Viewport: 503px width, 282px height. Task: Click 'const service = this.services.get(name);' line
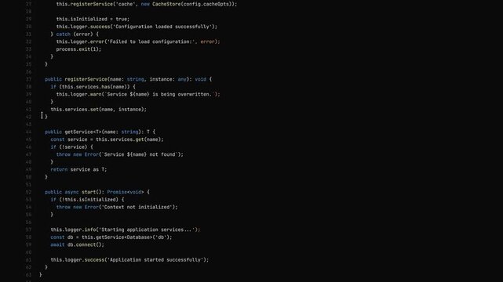(107, 139)
